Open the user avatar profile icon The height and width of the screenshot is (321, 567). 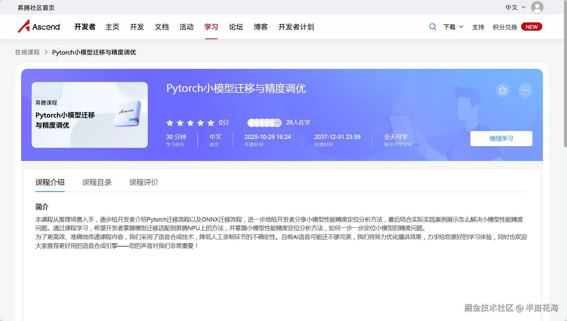(537, 7)
